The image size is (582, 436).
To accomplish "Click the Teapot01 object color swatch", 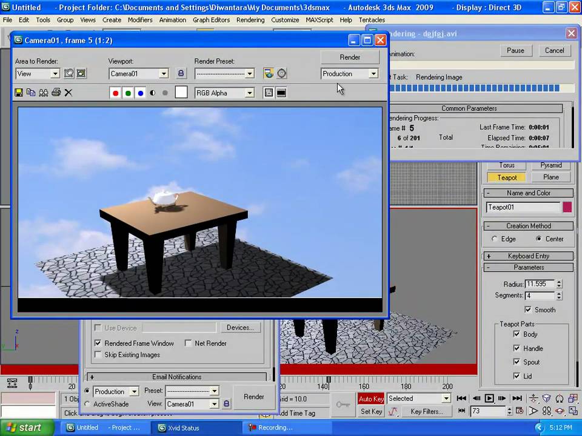I will (567, 207).
